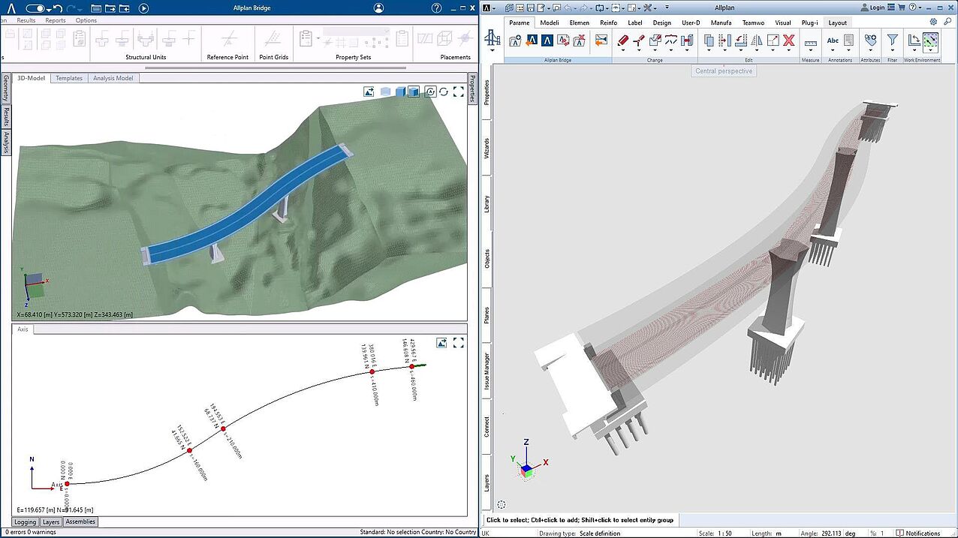Toggle solid shaded cube display mode
This screenshot has width=958, height=538.
click(x=401, y=92)
